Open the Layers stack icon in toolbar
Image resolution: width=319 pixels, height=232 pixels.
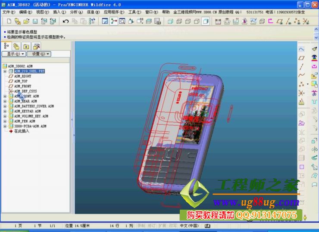[x=149, y=21]
